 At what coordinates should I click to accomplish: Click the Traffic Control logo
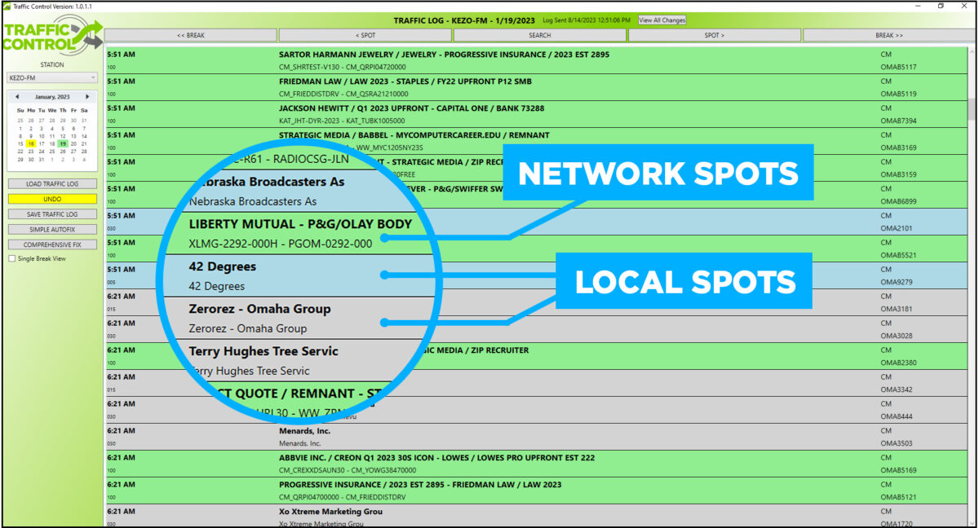(52, 37)
